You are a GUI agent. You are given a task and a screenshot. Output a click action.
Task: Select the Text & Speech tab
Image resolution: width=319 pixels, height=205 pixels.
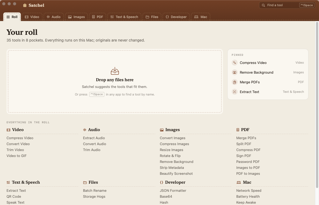pos(124,17)
